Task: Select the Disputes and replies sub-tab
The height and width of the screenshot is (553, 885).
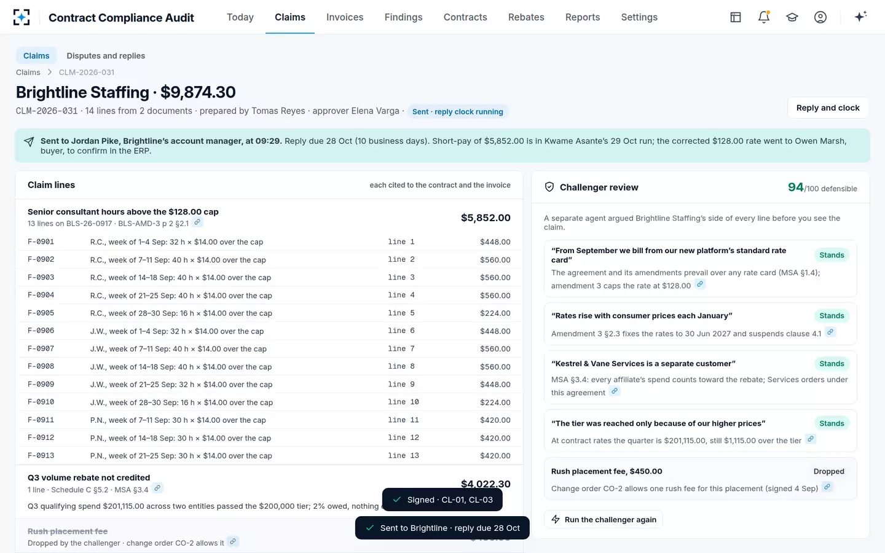Action: click(106, 56)
